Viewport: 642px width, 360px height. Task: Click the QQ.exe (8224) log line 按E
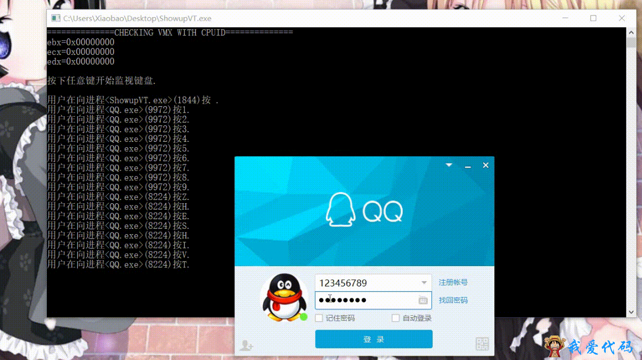click(x=118, y=216)
